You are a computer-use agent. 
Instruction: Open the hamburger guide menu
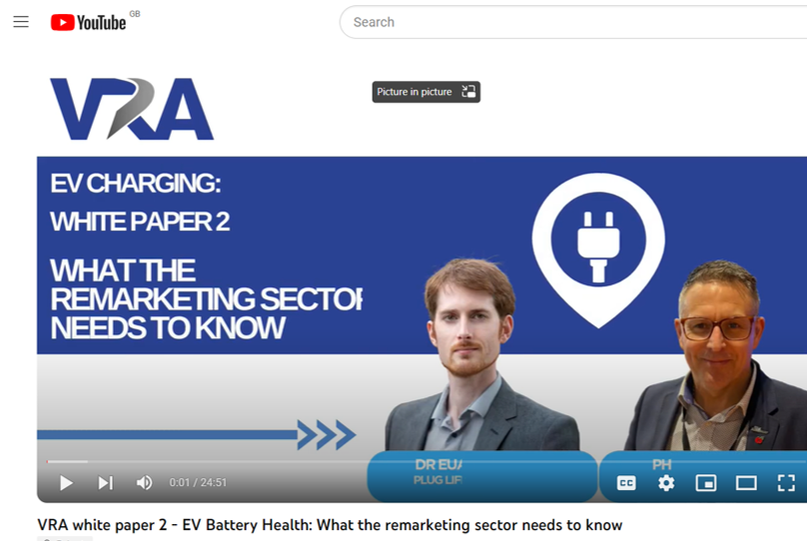21,22
